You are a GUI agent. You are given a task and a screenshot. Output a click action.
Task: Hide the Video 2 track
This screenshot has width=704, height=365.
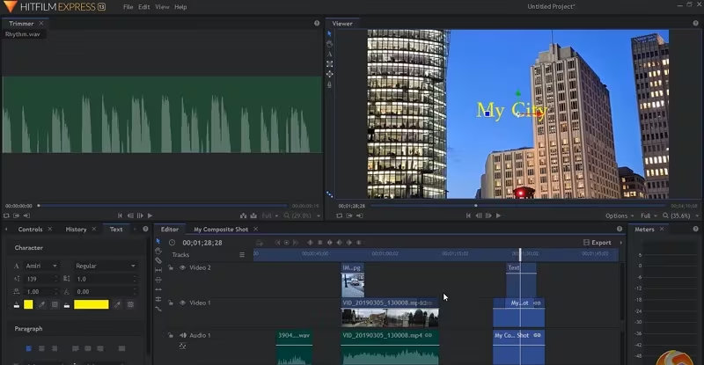point(182,267)
